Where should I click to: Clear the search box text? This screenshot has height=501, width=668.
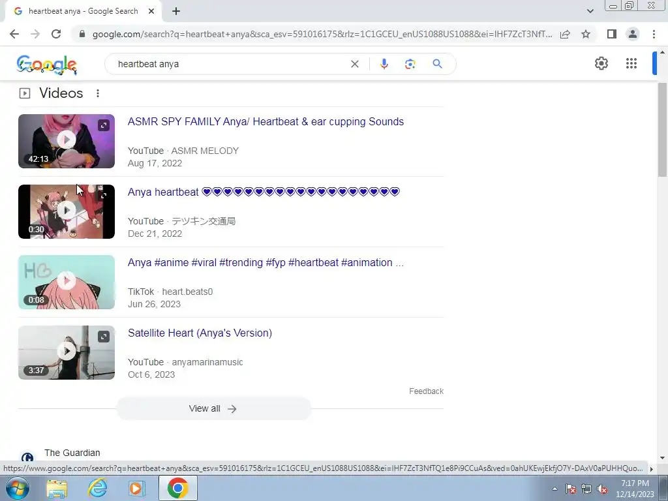354,64
